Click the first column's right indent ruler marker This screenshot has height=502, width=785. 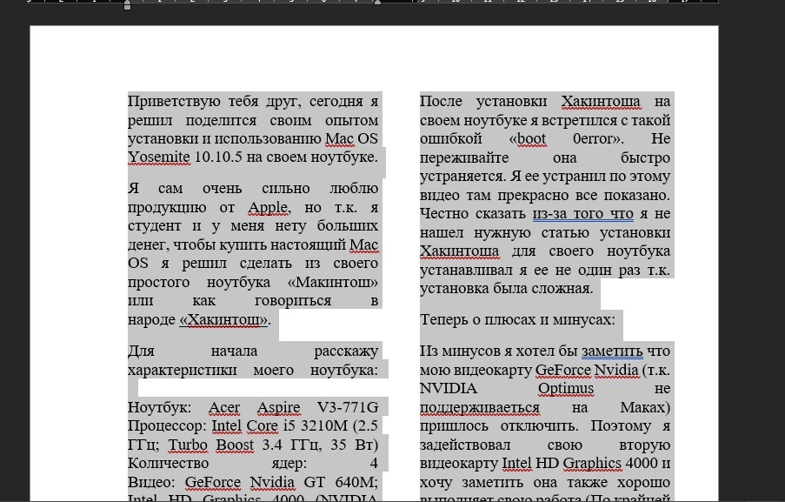(x=377, y=3)
